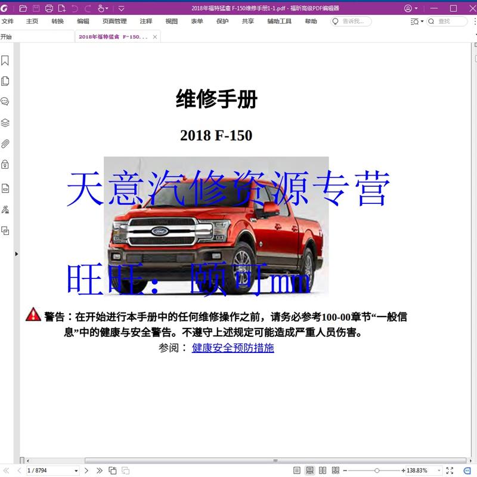The width and height of the screenshot is (477, 477).
Task: Expand the navigation pane with the side arrow
Action: tap(17, 254)
